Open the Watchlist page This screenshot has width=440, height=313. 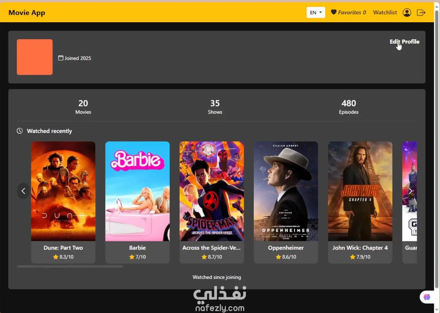pyautogui.click(x=385, y=13)
